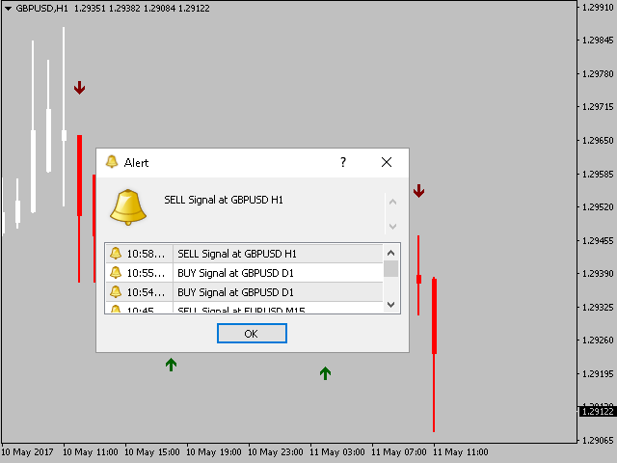The image size is (617, 463).
Task: Click the 10 May 15:00 time axis label
Action: coord(152,452)
